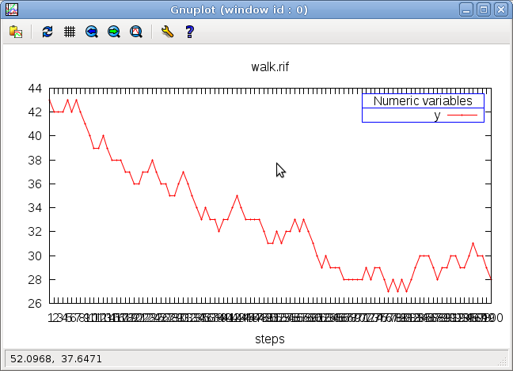Viewport: 513px width, 371px height.
Task: Click the y-axis label 26
Action: click(35, 304)
